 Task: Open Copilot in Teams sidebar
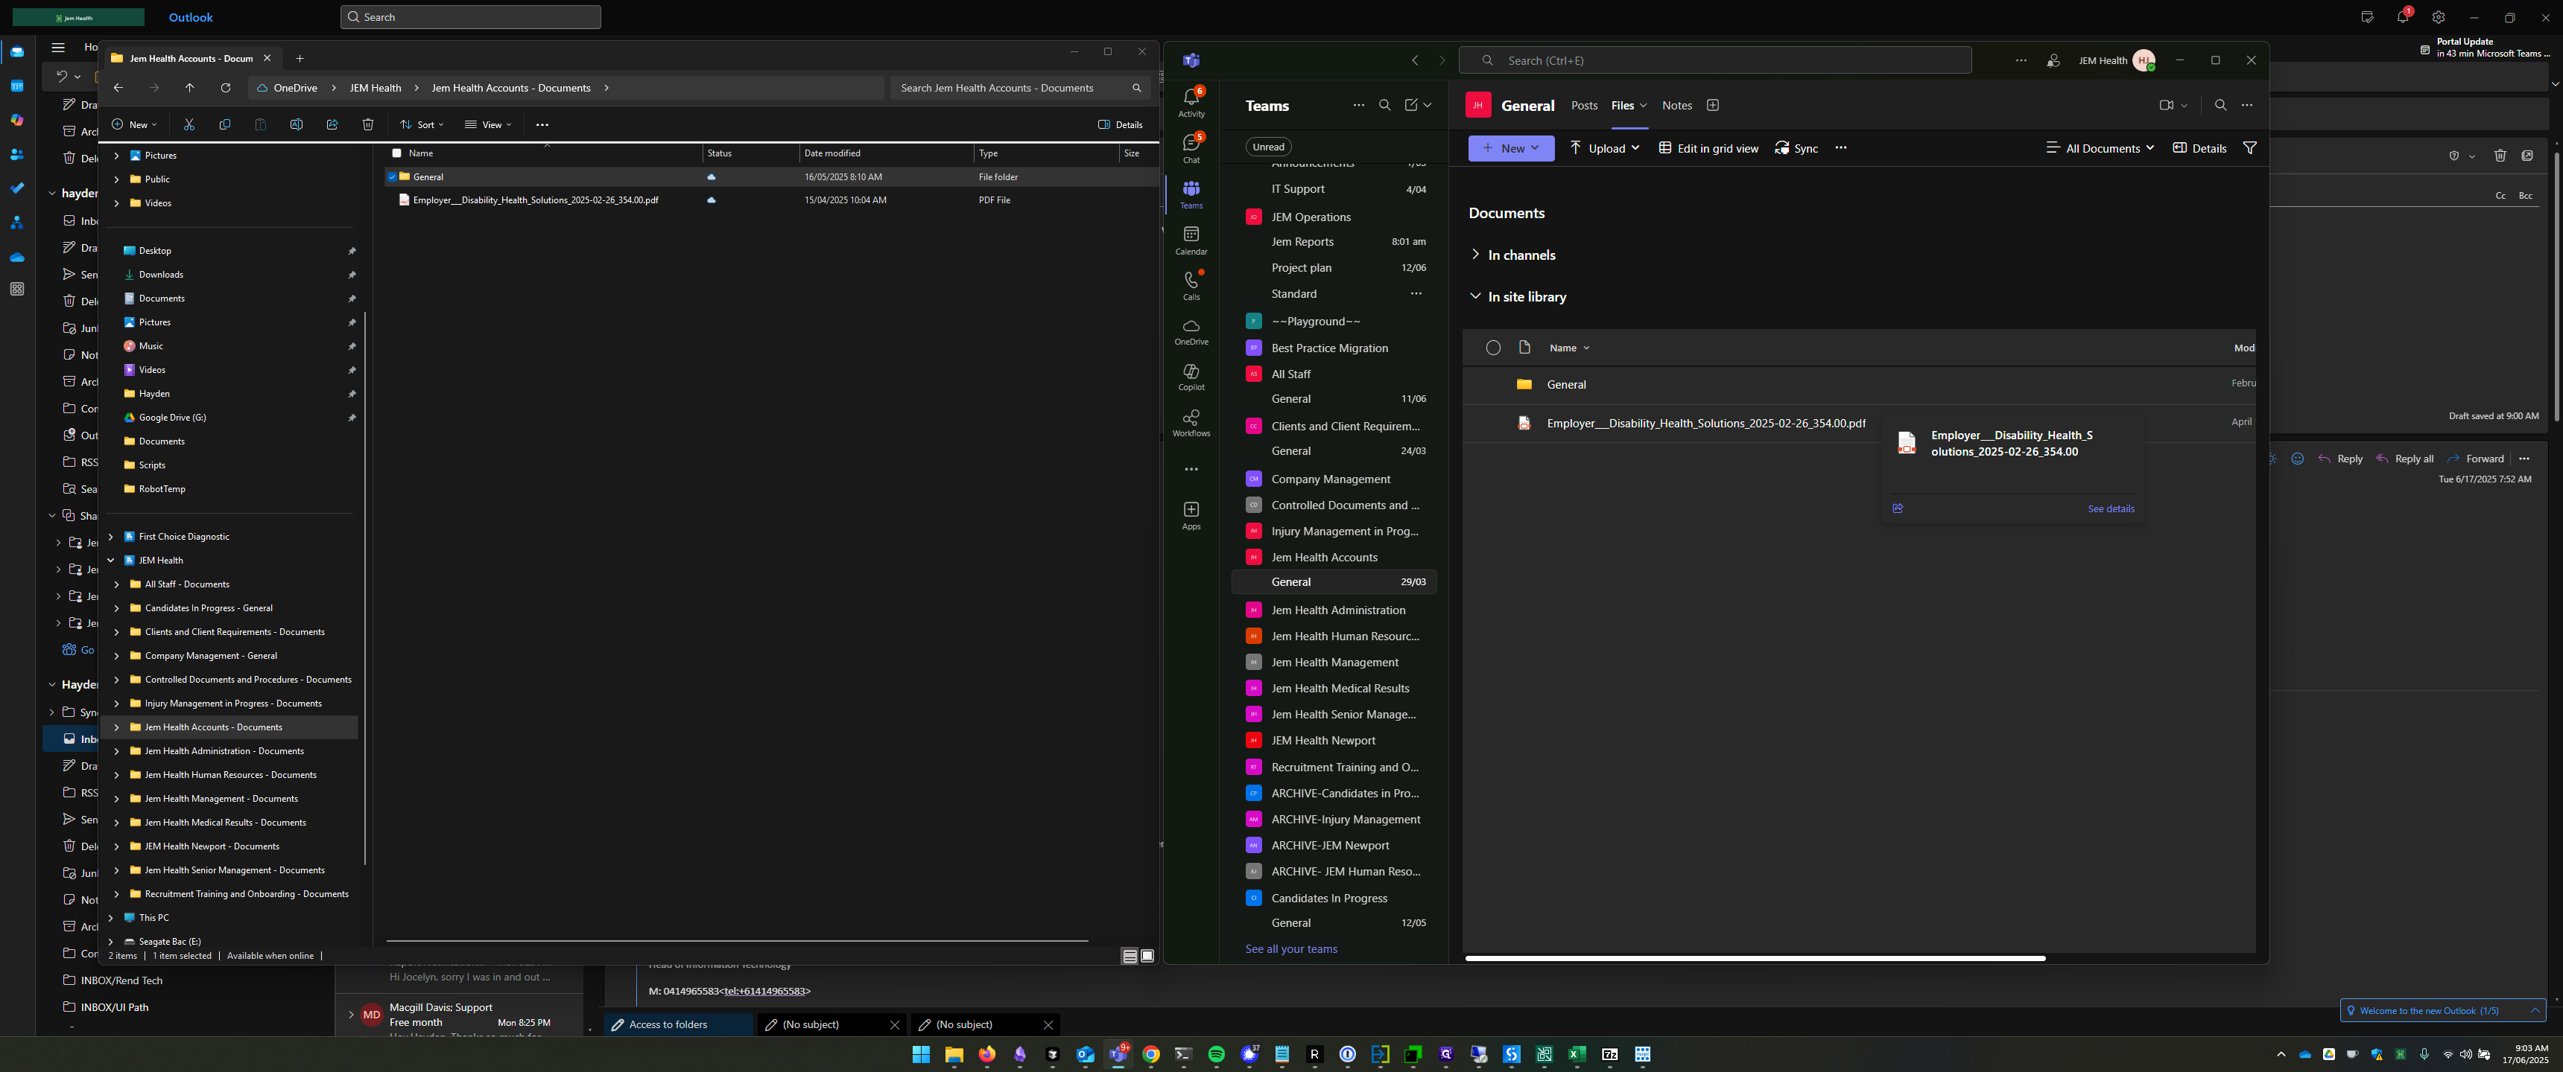tap(1191, 377)
